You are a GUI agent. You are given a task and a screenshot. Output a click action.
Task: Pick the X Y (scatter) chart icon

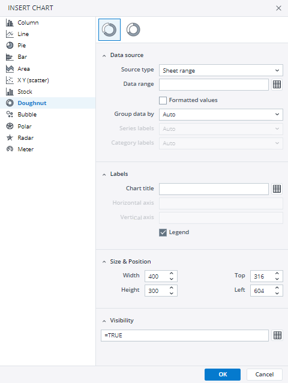tap(10, 80)
